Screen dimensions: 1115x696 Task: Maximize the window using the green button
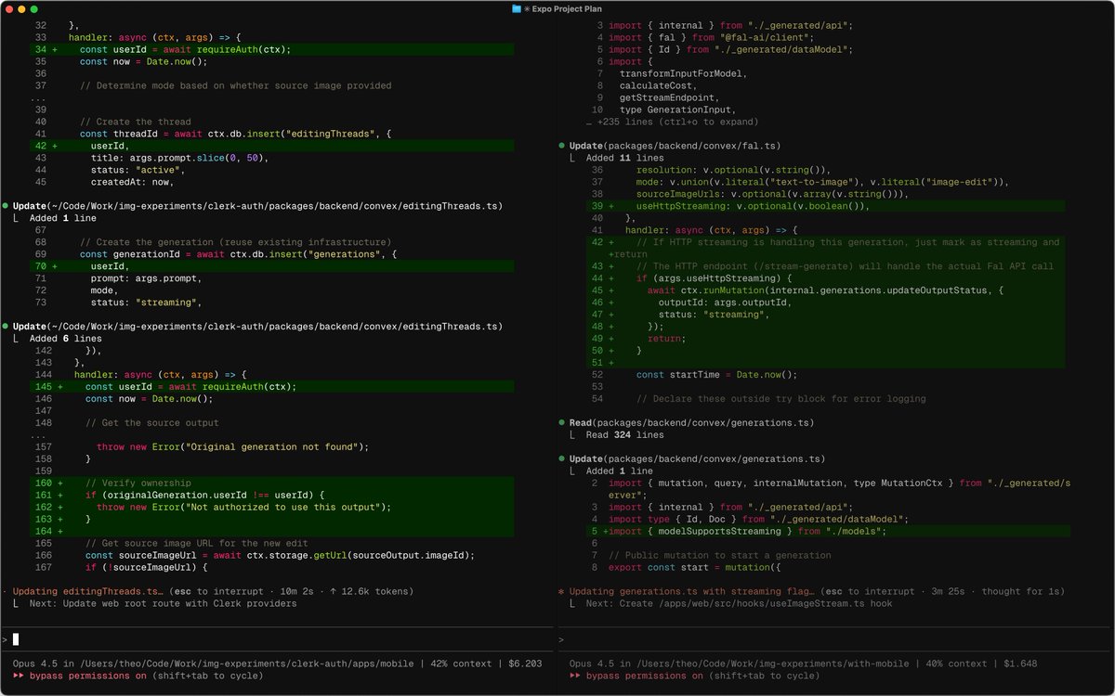point(34,8)
